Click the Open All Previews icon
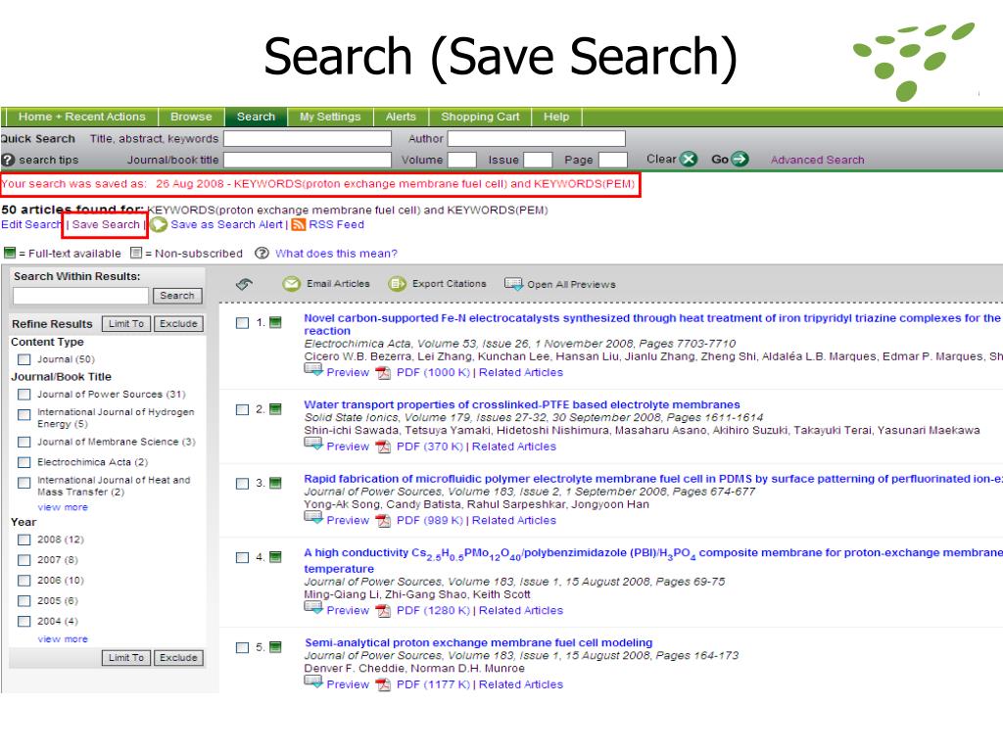 point(513,283)
